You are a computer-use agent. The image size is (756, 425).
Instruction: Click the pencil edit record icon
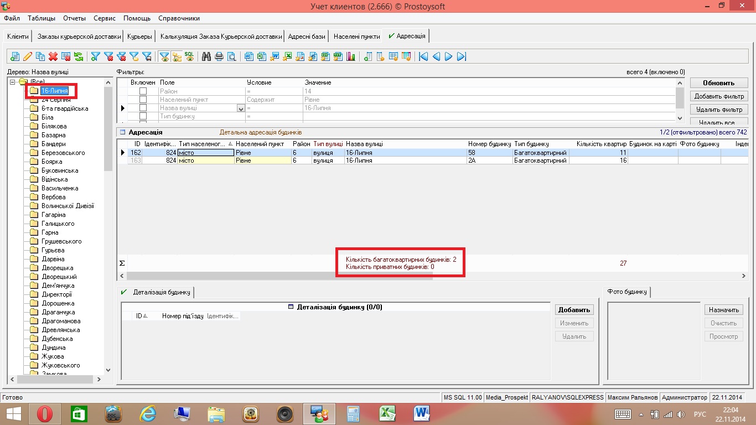[x=27, y=56]
